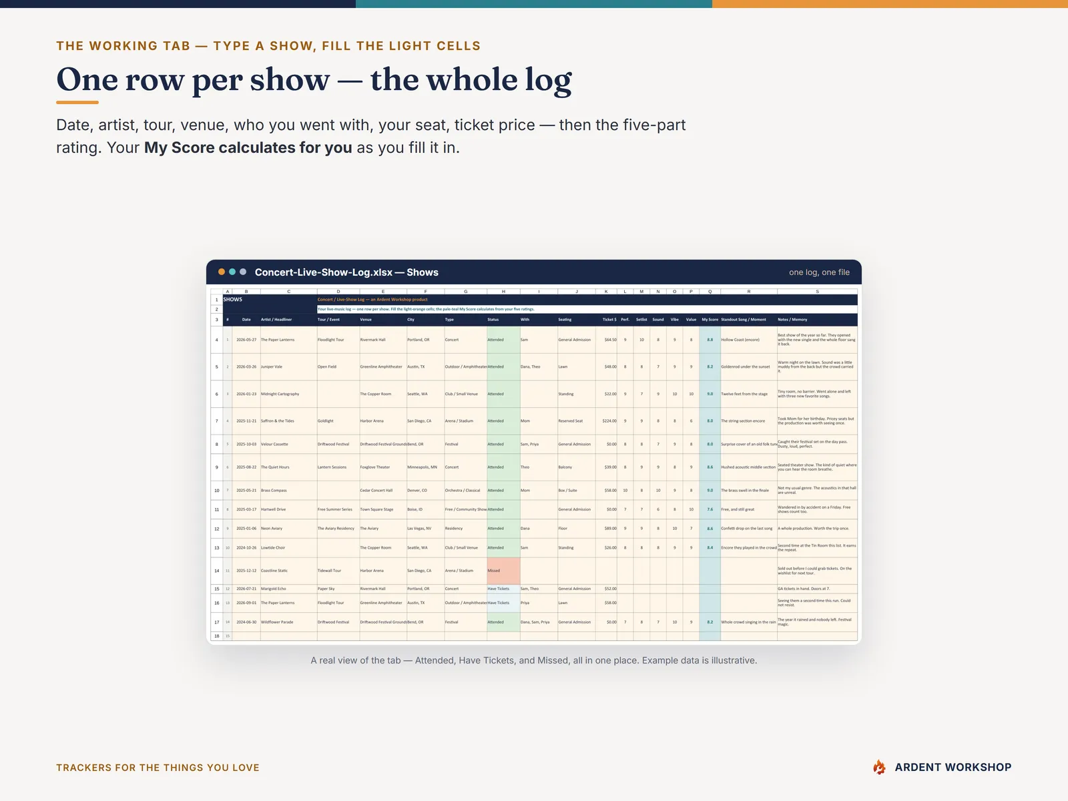Click the Juniper Vale artist cell
Viewport: 1068px width, 801px height.
click(x=288, y=366)
